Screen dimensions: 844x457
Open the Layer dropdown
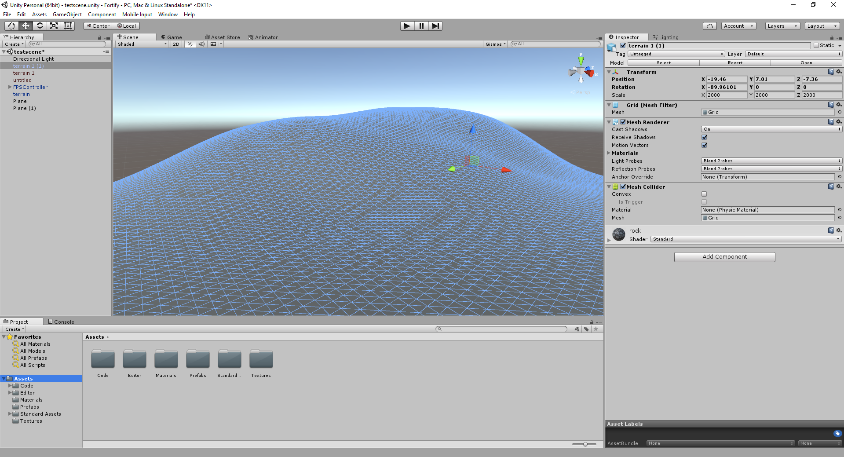pyautogui.click(x=793, y=54)
